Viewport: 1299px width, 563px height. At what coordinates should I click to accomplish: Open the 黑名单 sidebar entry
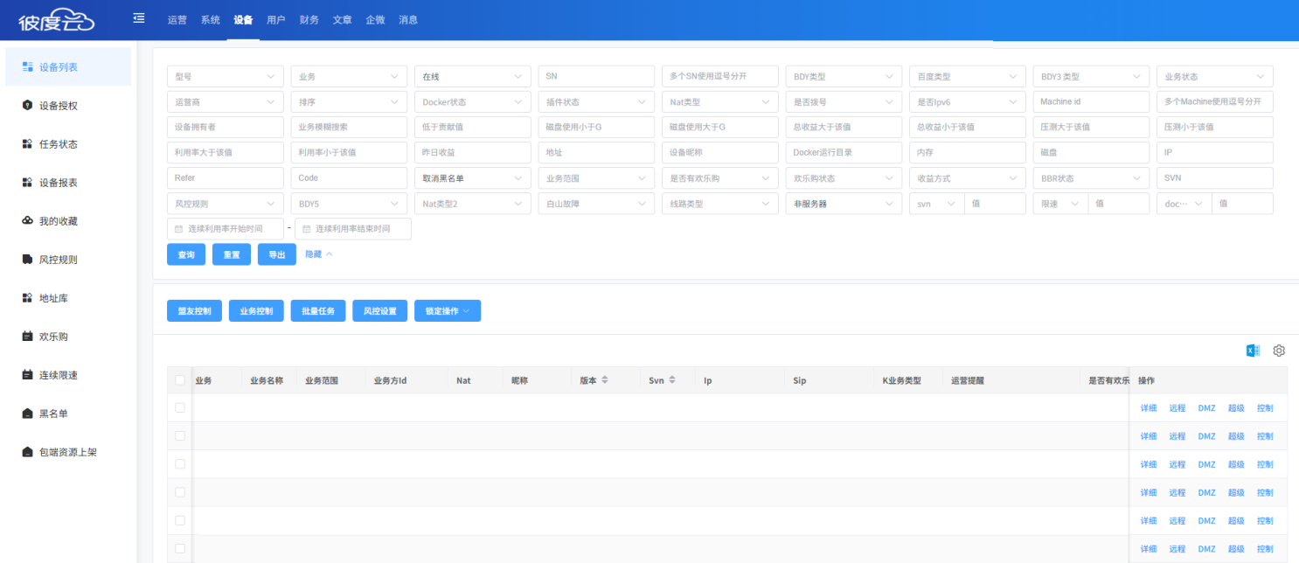point(52,414)
